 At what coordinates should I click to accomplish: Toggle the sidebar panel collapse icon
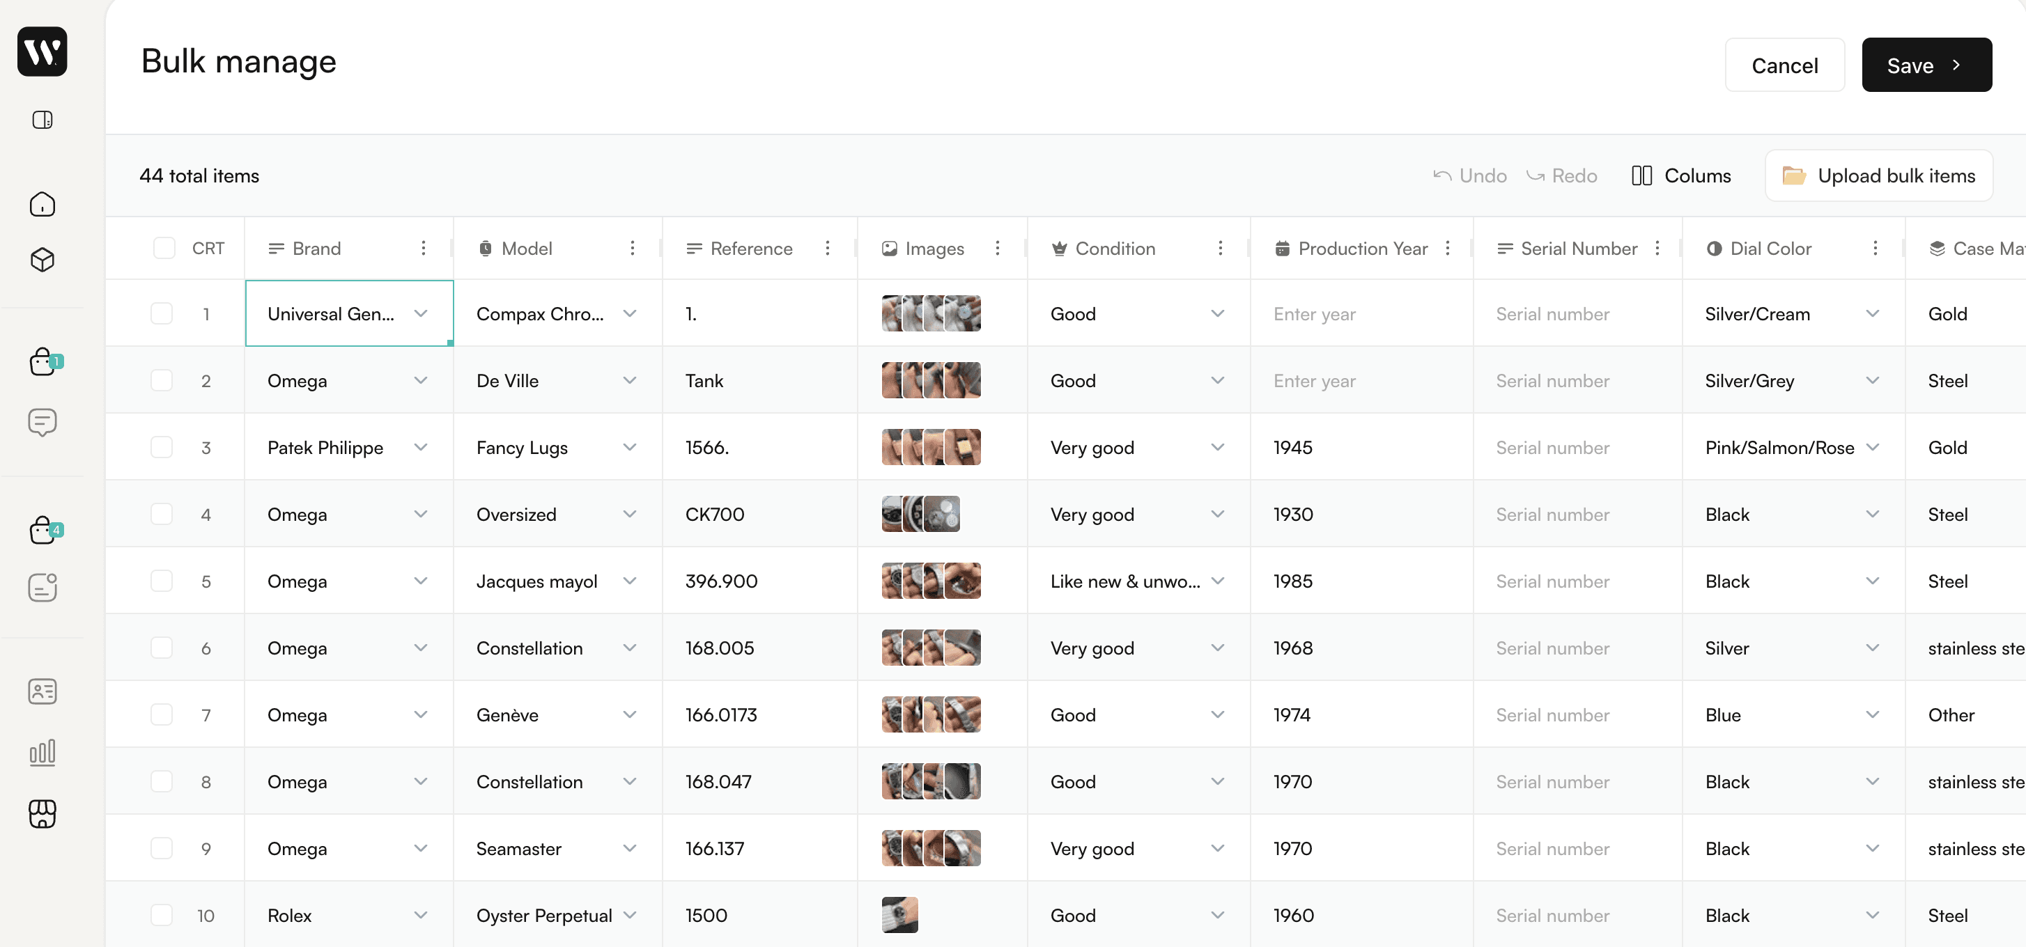[42, 120]
